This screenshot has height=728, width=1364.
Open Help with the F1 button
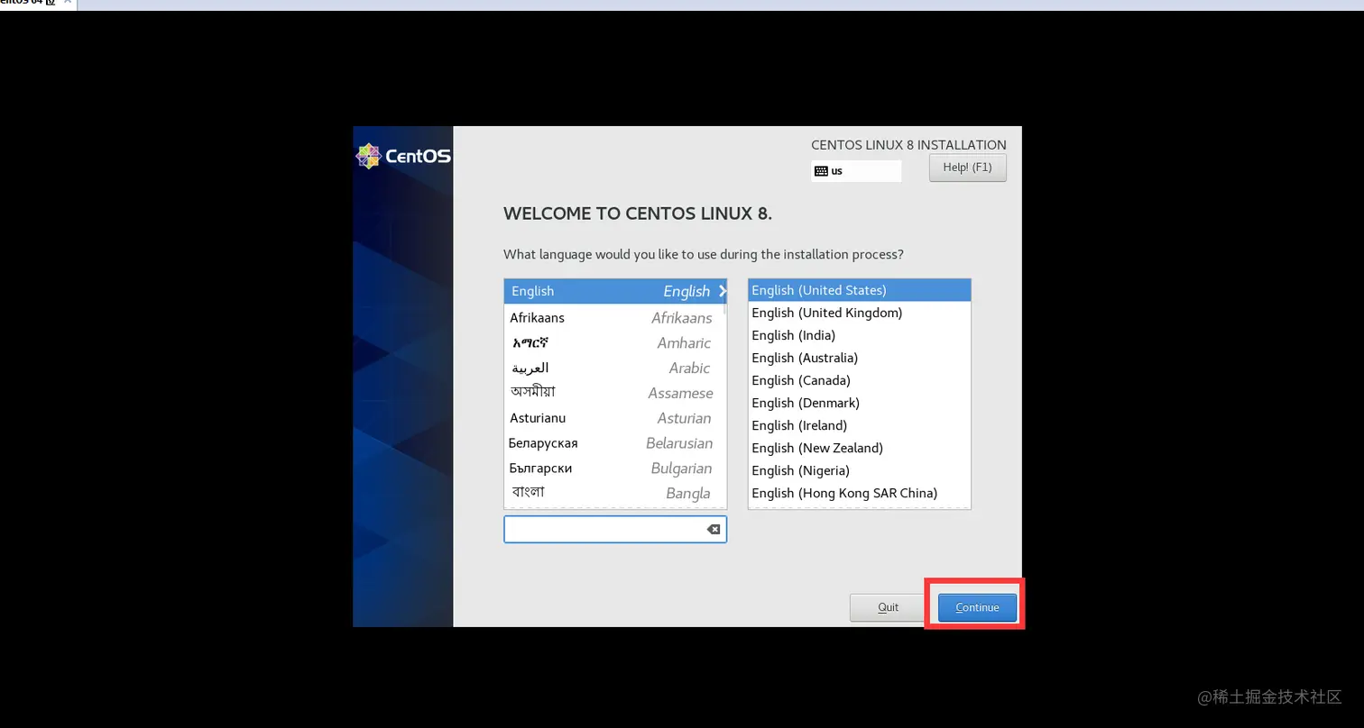pos(967,168)
